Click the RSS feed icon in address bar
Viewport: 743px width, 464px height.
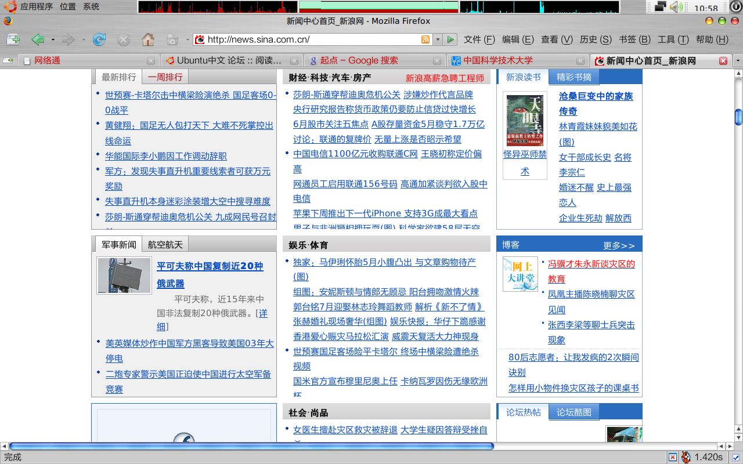click(x=425, y=39)
